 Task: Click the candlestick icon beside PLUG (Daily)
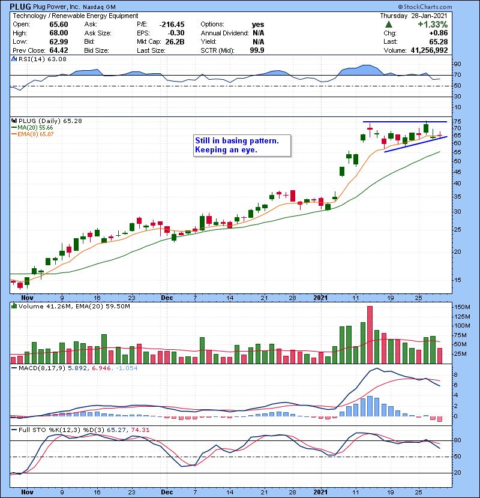pos(14,121)
